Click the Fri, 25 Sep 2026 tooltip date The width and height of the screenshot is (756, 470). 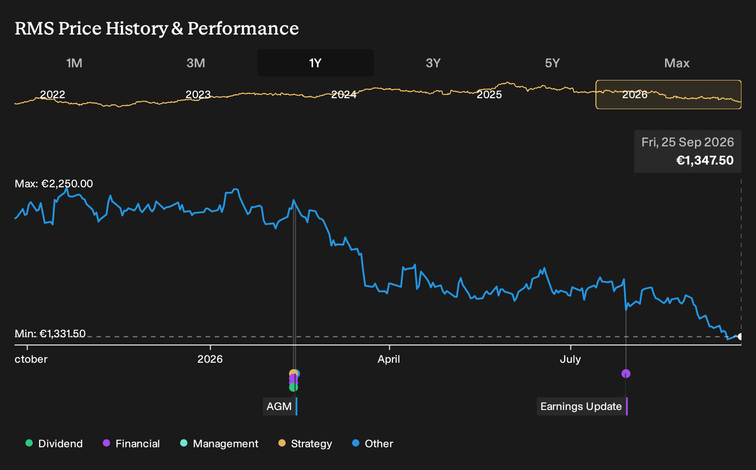click(x=688, y=142)
